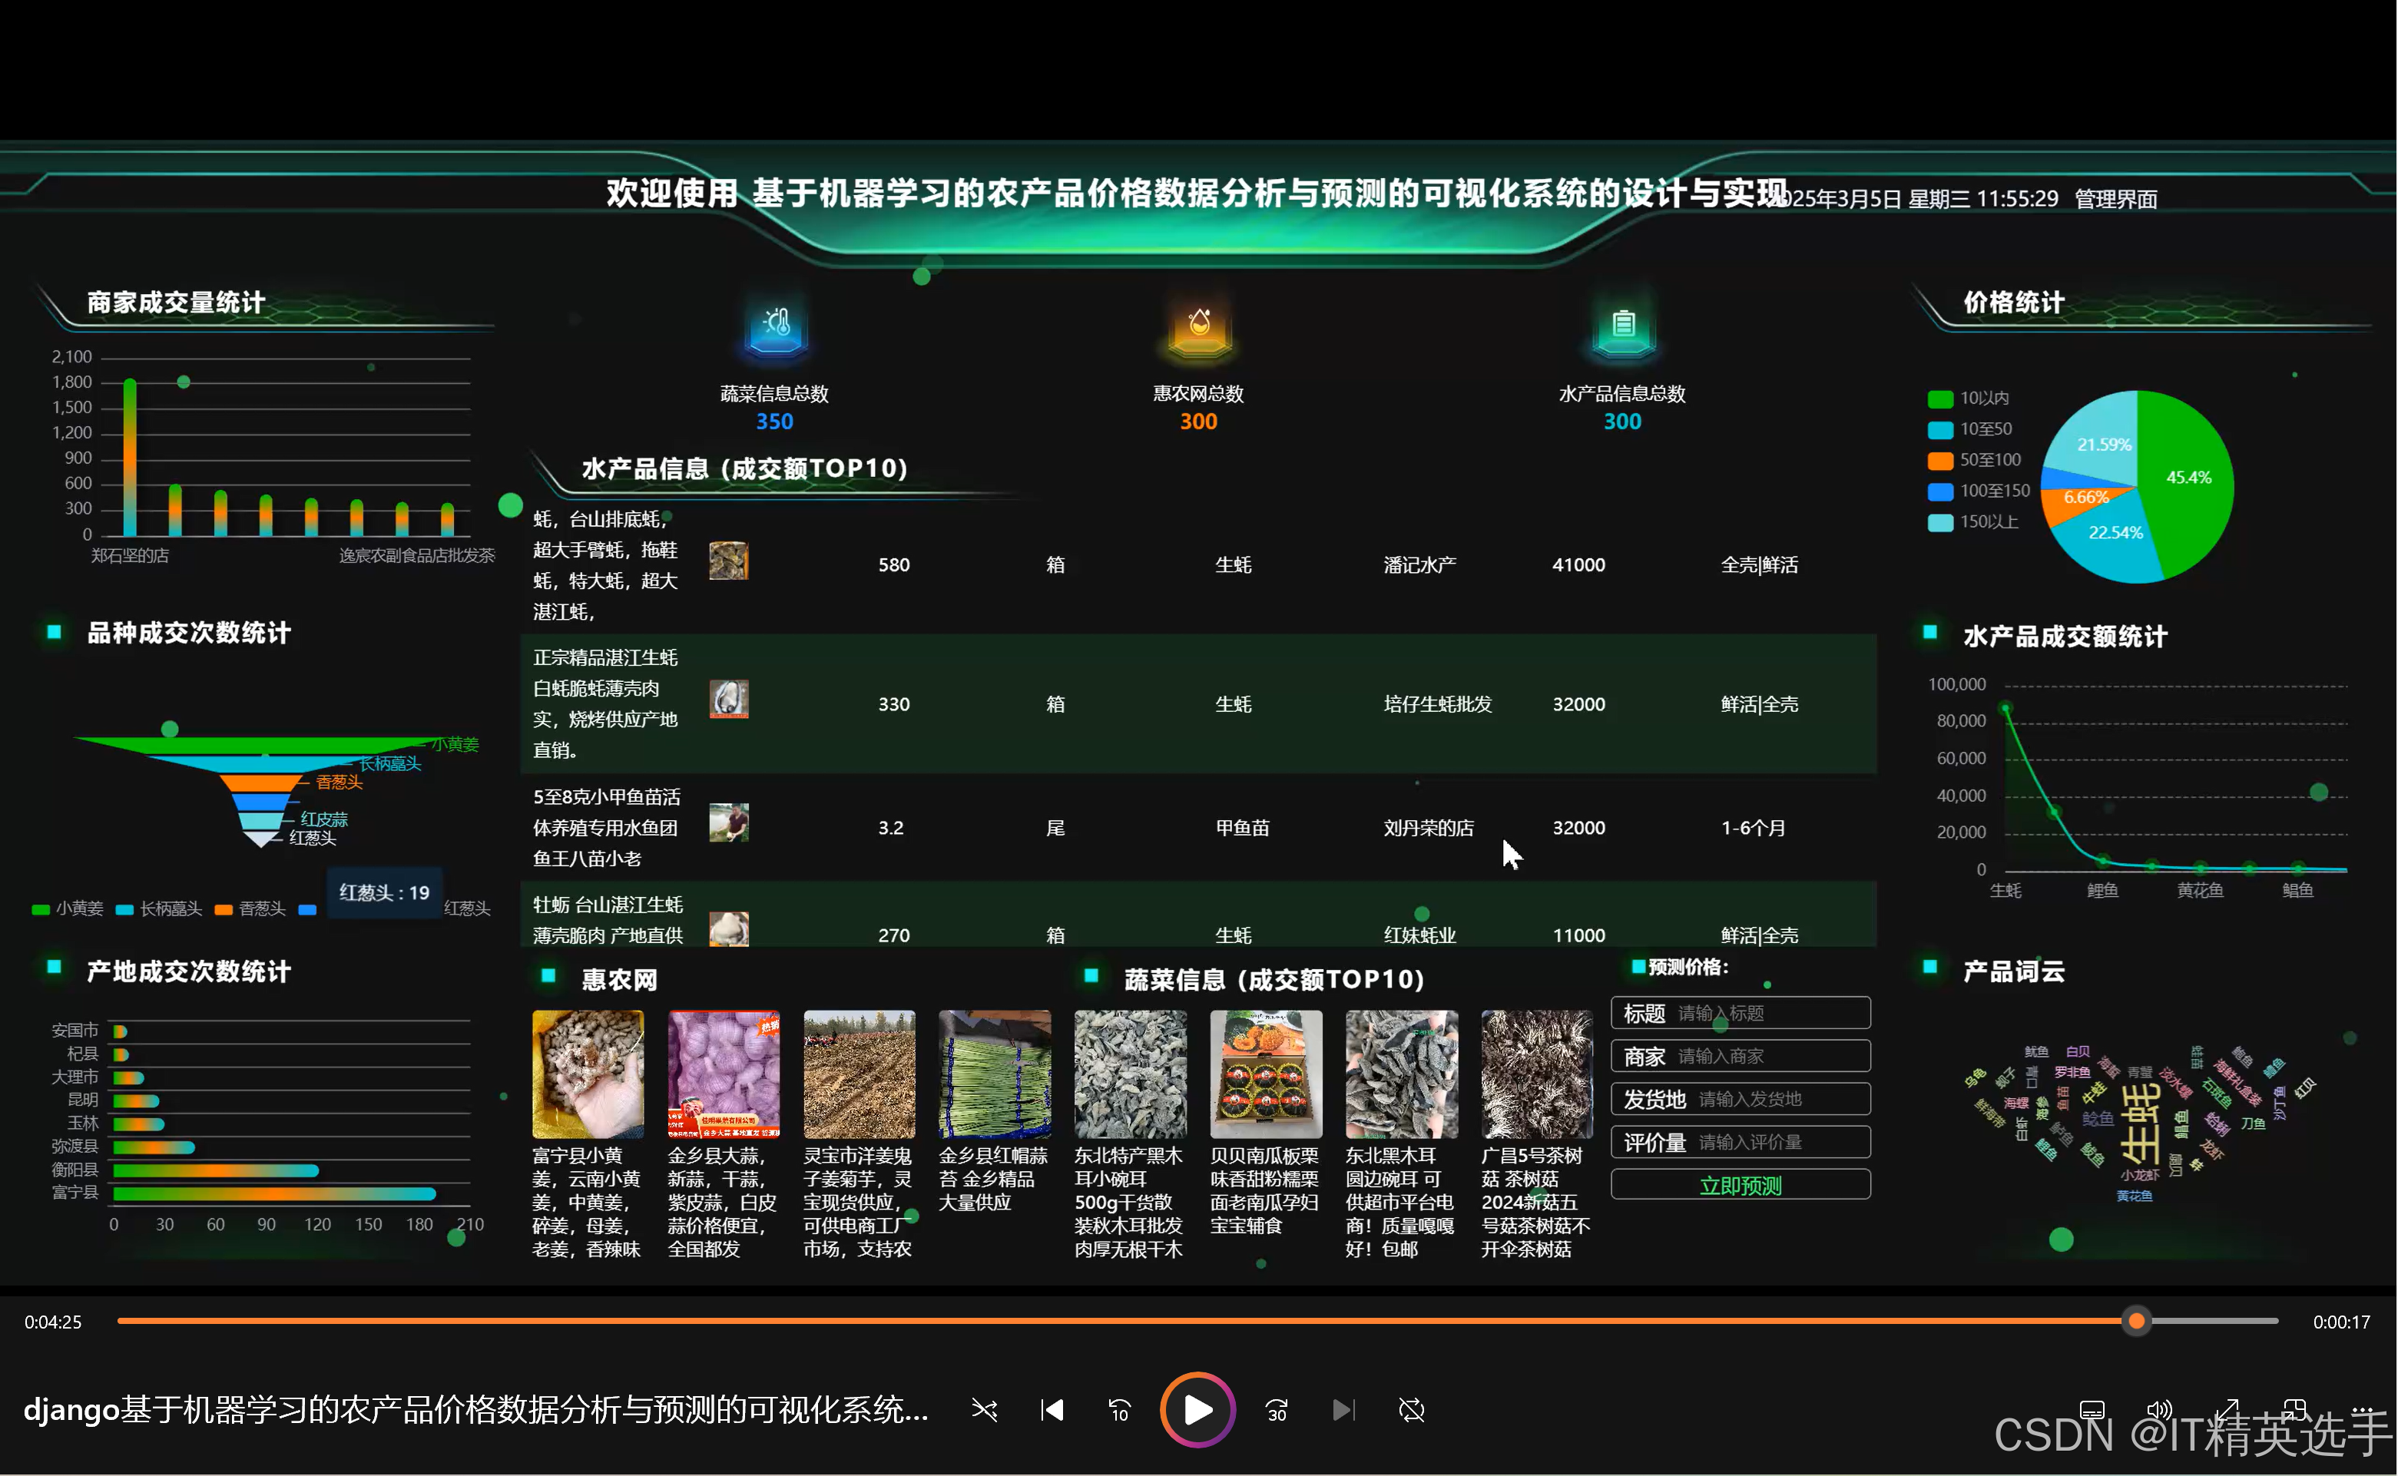Click the 商家 input field
Viewport: 2398px width, 1476px height.
[1741, 1056]
